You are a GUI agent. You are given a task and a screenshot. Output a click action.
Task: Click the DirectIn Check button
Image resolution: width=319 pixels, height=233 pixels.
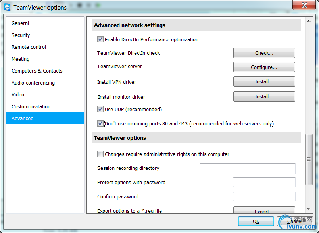click(264, 53)
